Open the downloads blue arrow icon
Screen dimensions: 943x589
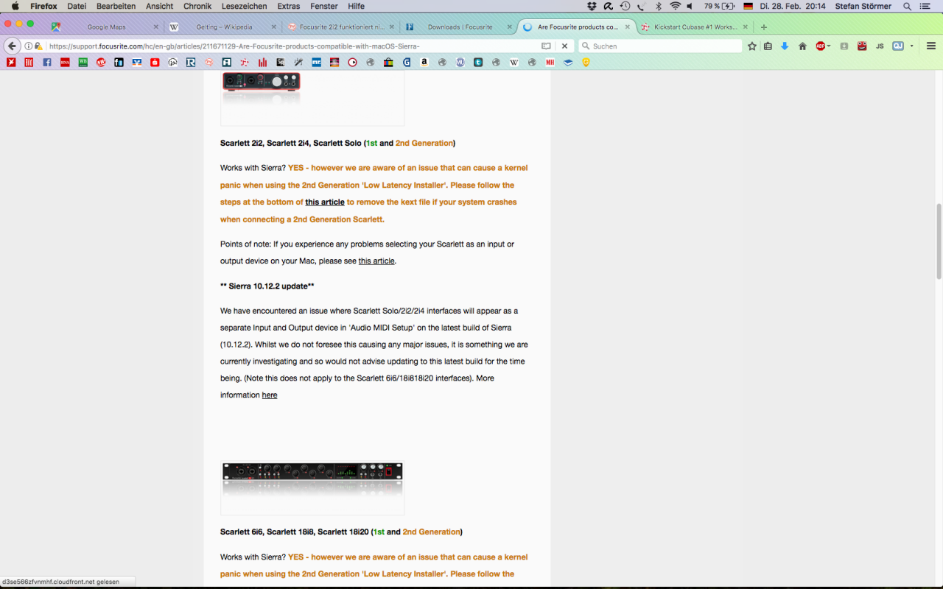tap(785, 46)
